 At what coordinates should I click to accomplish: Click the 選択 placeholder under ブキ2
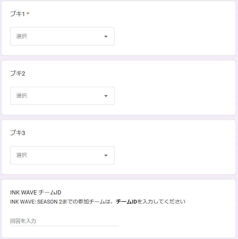tap(21, 96)
